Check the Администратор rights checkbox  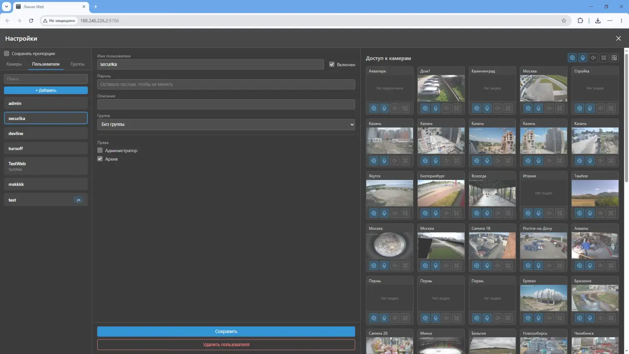tap(100, 150)
